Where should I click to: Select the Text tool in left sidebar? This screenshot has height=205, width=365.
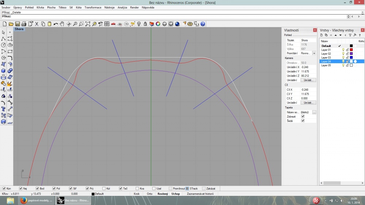4,109
